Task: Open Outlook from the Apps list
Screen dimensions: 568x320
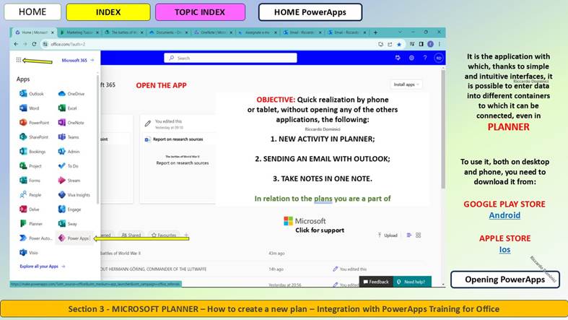Action: point(32,94)
